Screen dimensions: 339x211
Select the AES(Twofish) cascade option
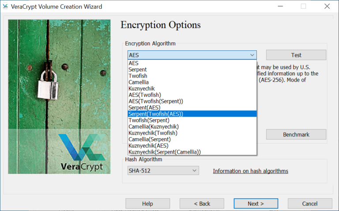pos(192,95)
